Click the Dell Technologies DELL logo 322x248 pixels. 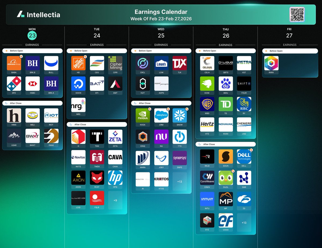coord(244,156)
